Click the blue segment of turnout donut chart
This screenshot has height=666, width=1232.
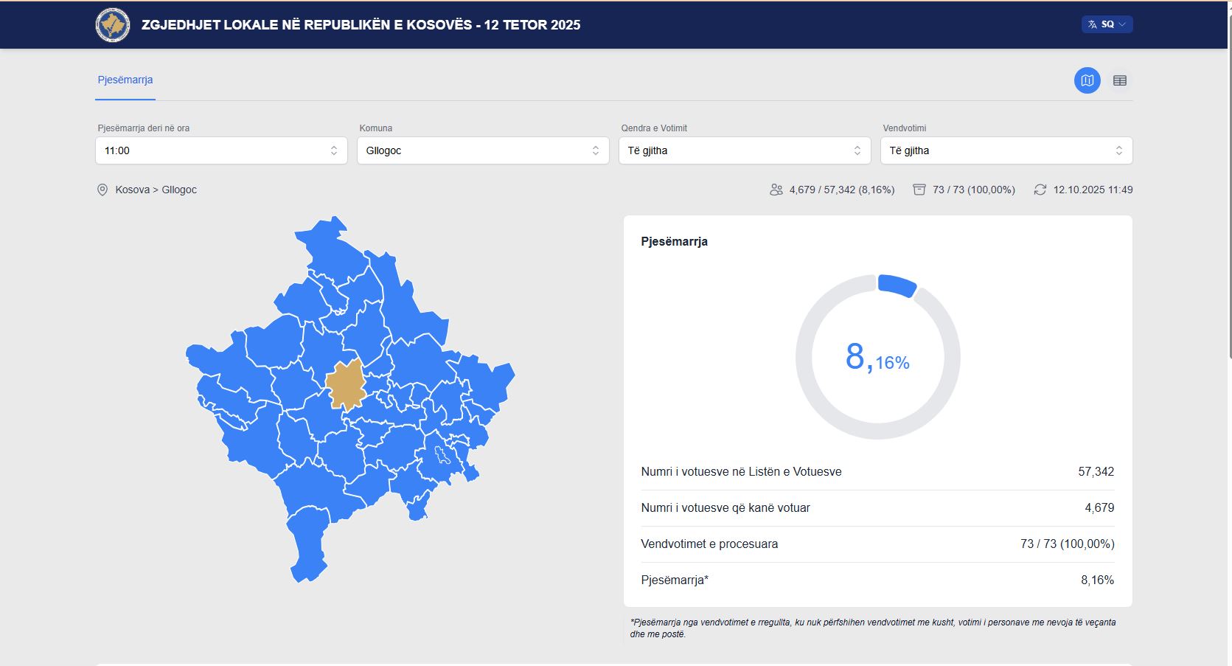tap(897, 285)
